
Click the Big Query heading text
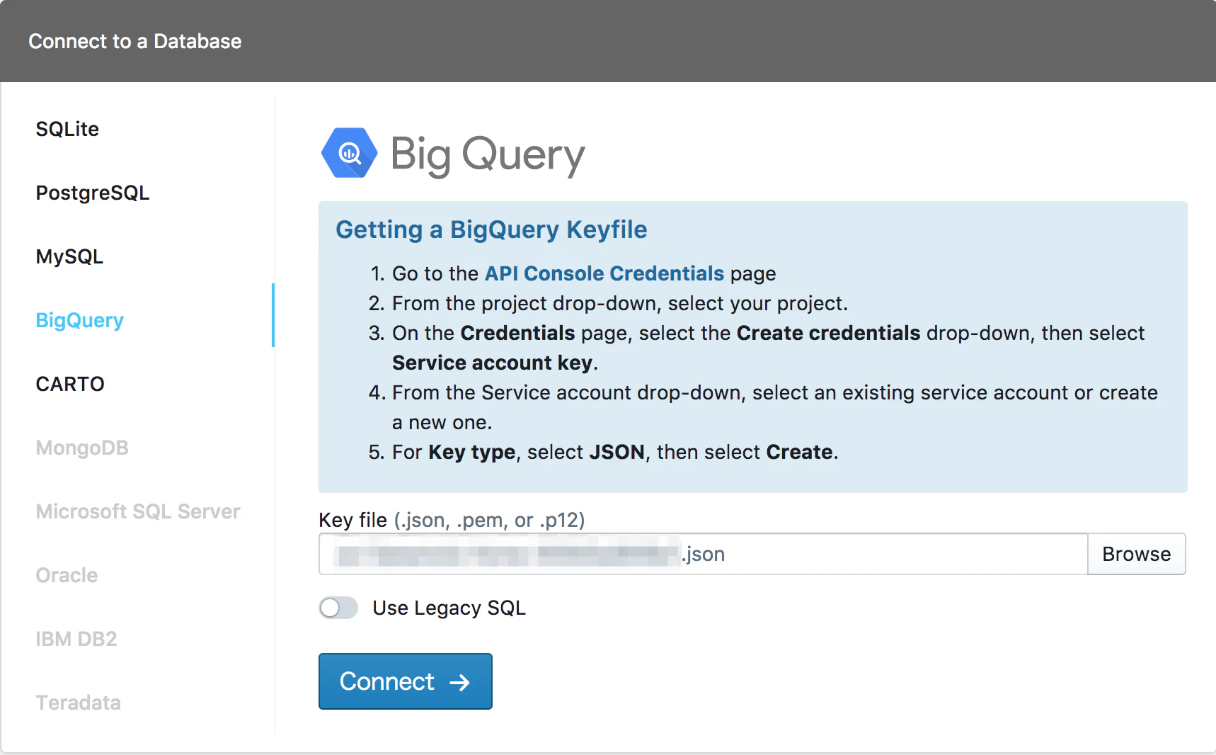click(488, 154)
